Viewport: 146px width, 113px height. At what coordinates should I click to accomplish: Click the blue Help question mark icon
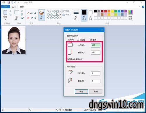[143, 7]
